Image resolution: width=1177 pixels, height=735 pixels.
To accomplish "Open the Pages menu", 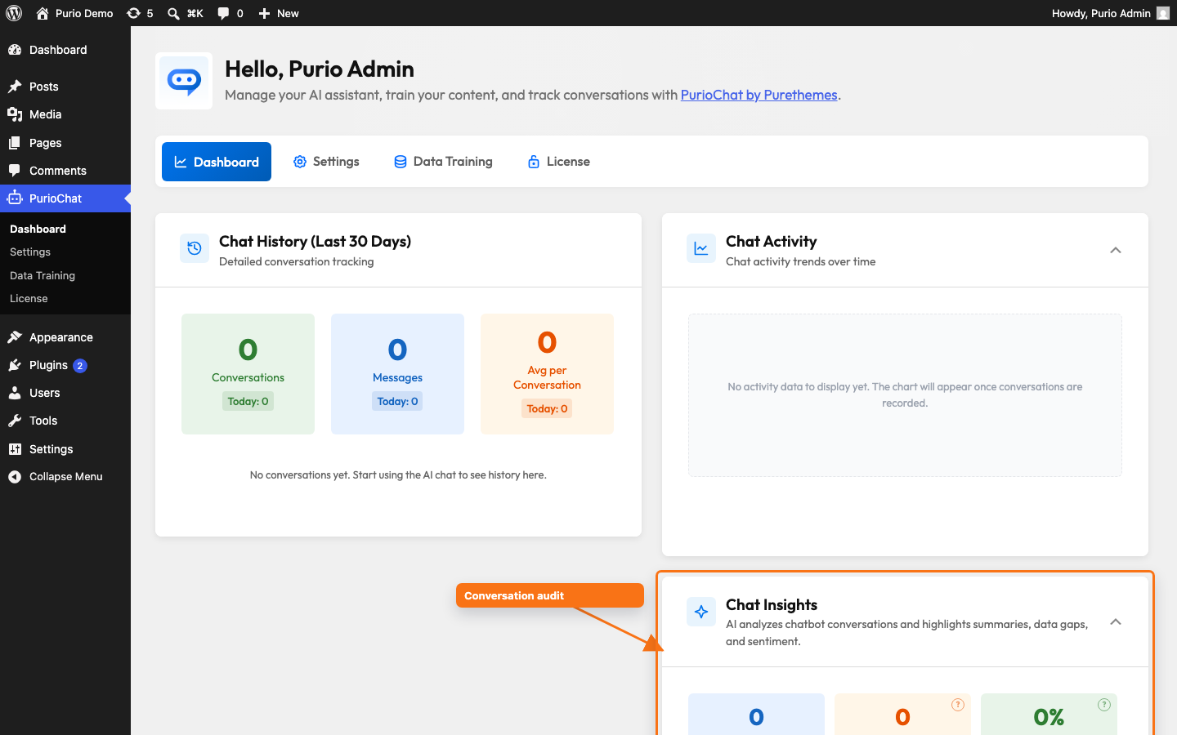I will [65, 143].
